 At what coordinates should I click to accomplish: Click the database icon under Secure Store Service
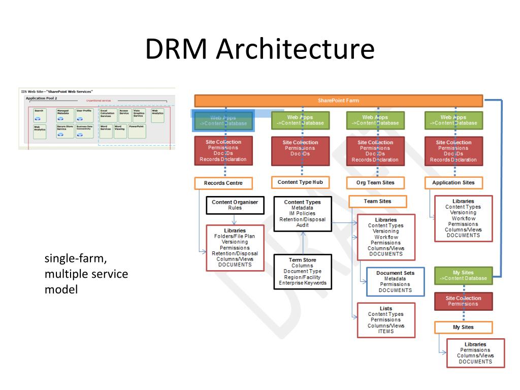pyautogui.click(x=60, y=135)
